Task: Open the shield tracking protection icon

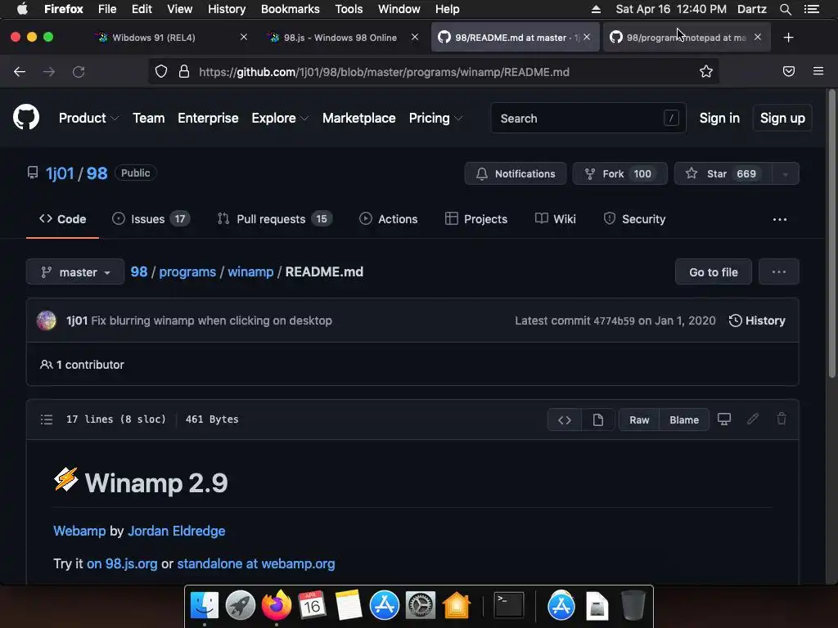Action: tap(161, 72)
